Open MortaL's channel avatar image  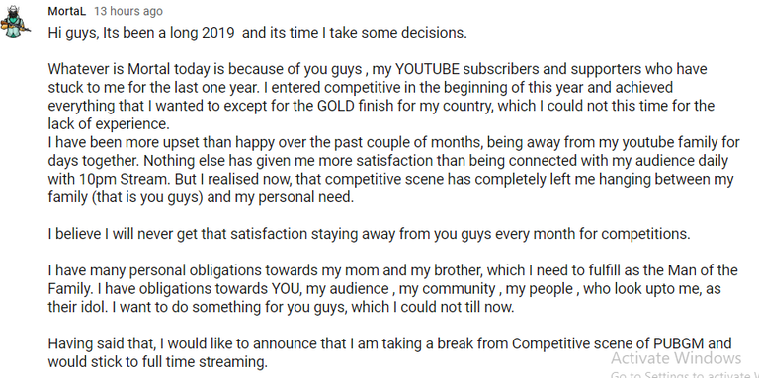coord(15,22)
